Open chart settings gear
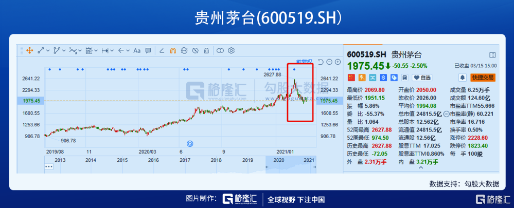Viewport: 514px width, 208px height. point(232,51)
